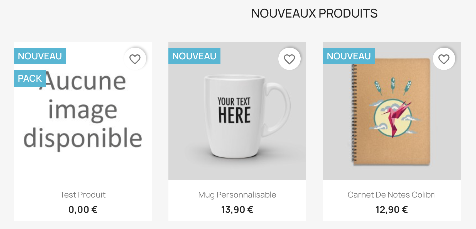Click the heart icon on Mug Personnalisable
The image size is (476, 229).
tap(289, 59)
